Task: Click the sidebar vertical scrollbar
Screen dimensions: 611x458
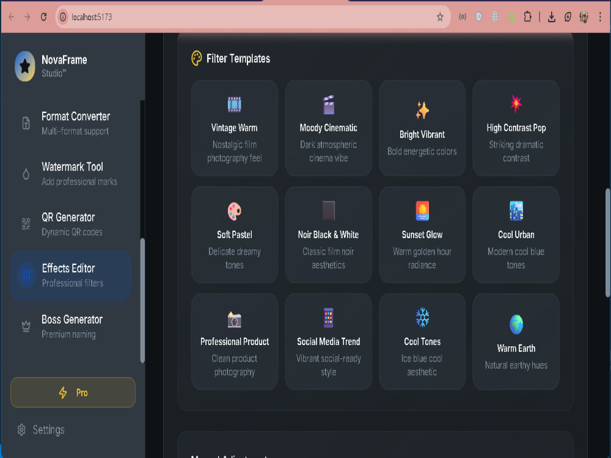Action: coord(142,300)
